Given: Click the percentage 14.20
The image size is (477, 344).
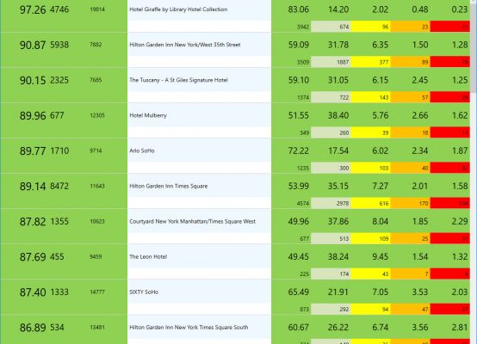Looking at the screenshot, I should [338, 9].
